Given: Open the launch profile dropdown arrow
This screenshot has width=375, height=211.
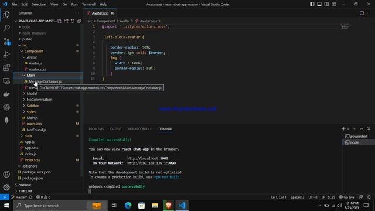Looking at the screenshot, I should coord(348,129).
